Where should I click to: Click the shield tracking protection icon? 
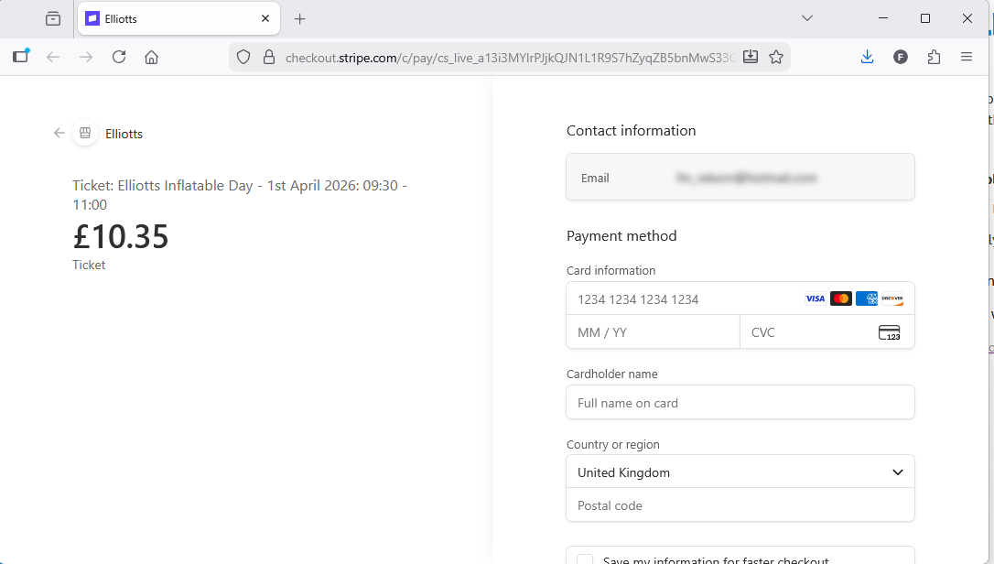(243, 57)
